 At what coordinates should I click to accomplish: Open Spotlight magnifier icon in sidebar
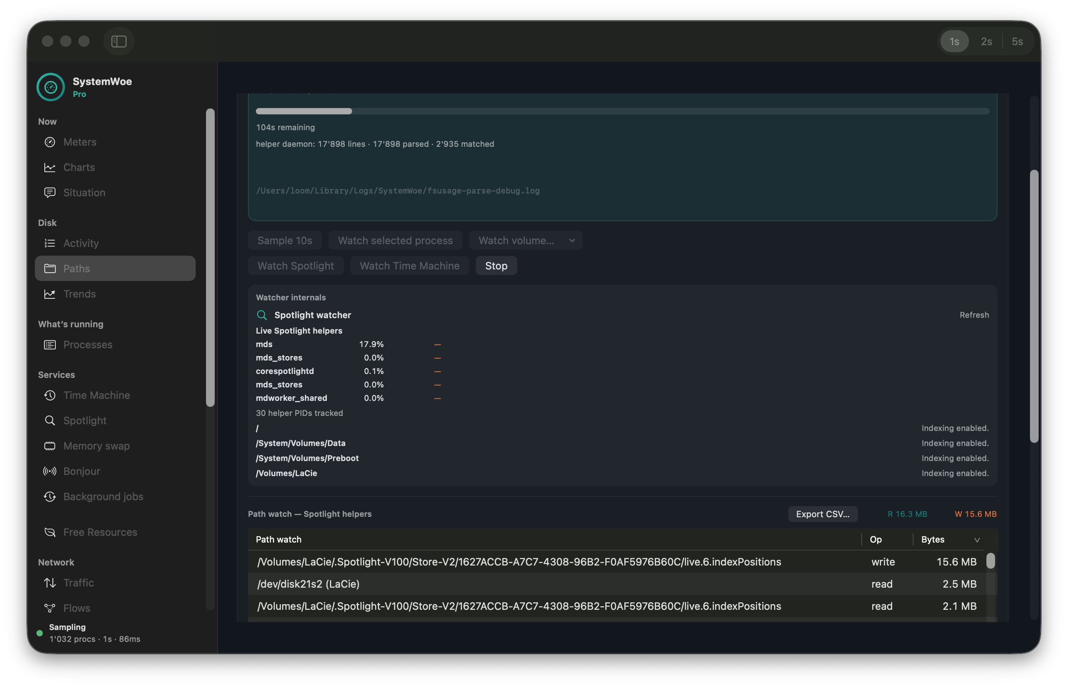[50, 421]
